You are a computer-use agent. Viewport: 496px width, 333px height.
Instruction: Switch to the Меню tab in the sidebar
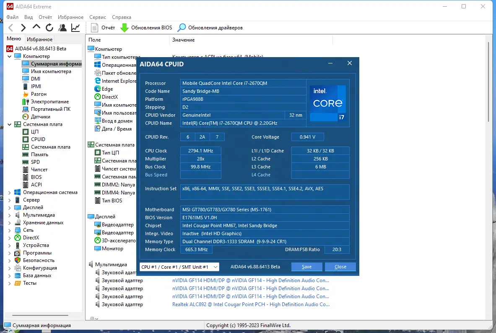pos(14,39)
